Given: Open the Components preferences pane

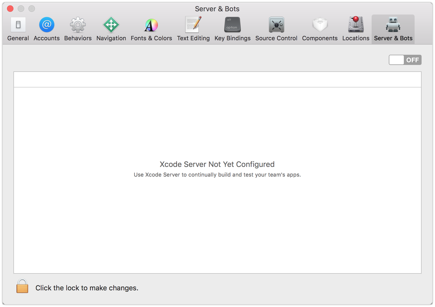Looking at the screenshot, I should click(320, 29).
